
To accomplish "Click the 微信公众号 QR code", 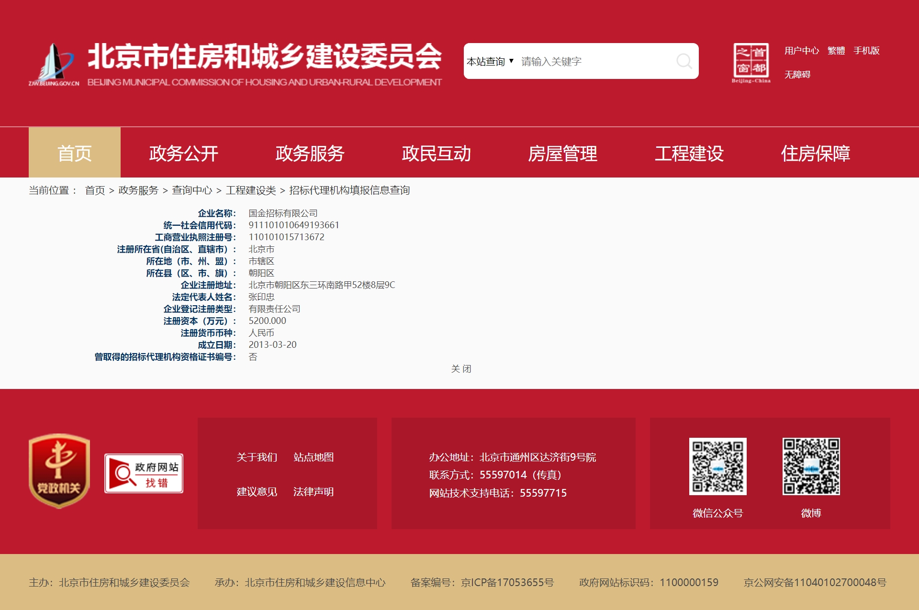I will point(717,466).
